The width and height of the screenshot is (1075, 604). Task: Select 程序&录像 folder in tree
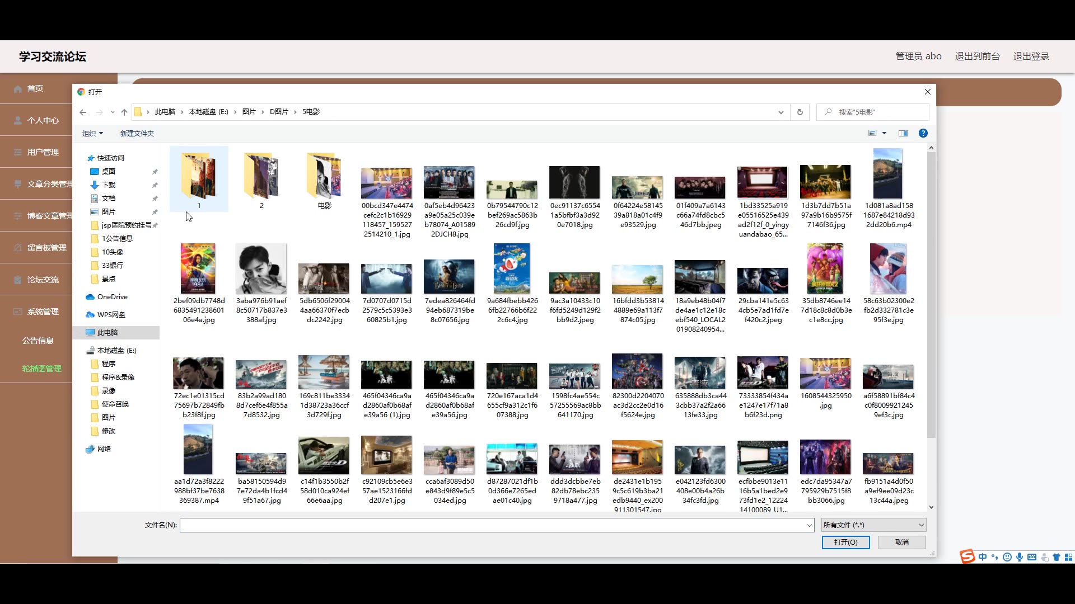click(118, 377)
